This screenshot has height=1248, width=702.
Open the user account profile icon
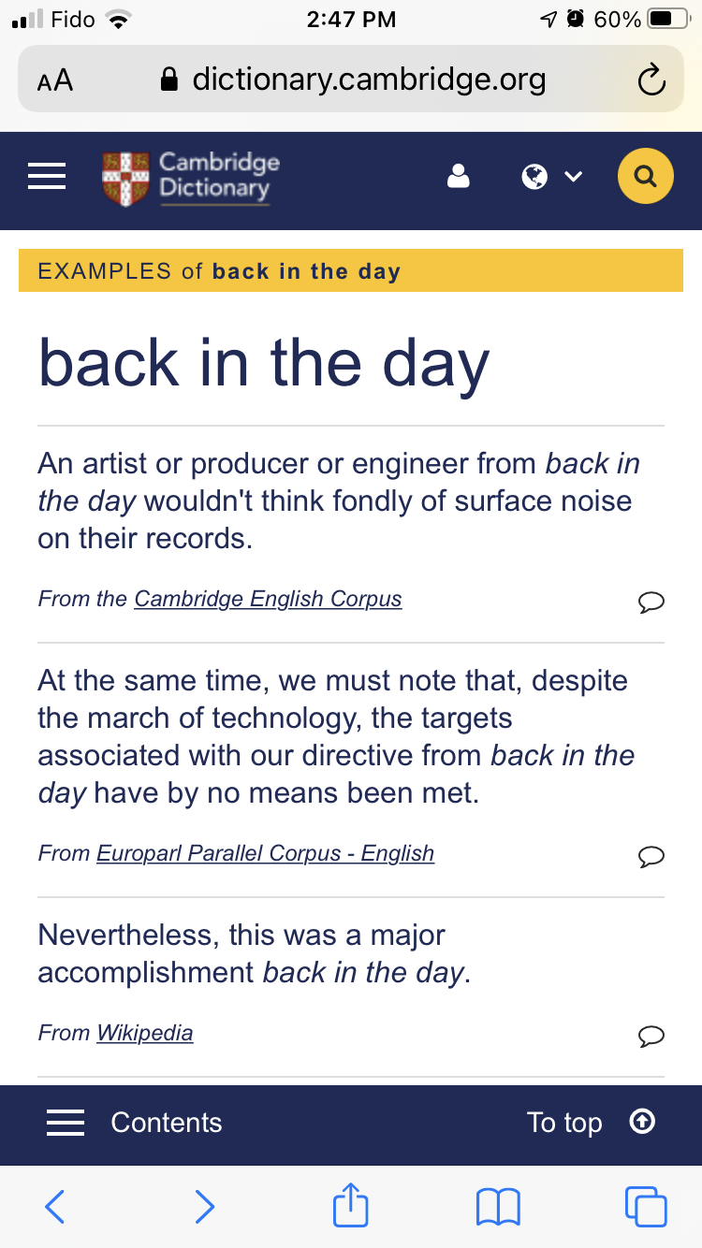(459, 176)
